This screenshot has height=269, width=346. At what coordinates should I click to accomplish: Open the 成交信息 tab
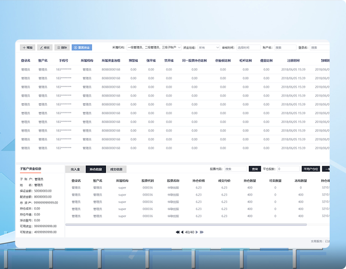tap(116, 169)
